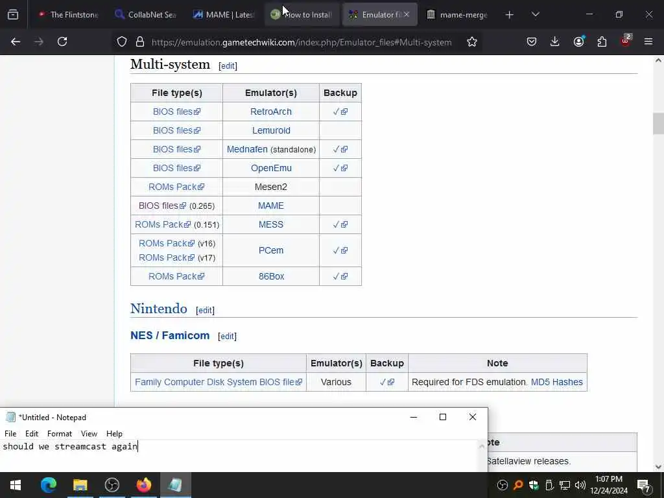664x498 pixels.
Task: Open 86Box backup check mark link
Action: [x=340, y=276]
